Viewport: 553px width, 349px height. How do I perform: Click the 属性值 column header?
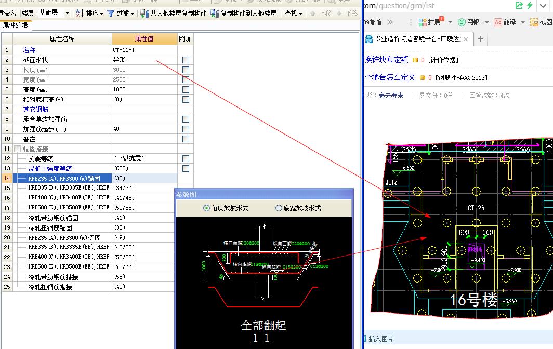click(x=144, y=39)
